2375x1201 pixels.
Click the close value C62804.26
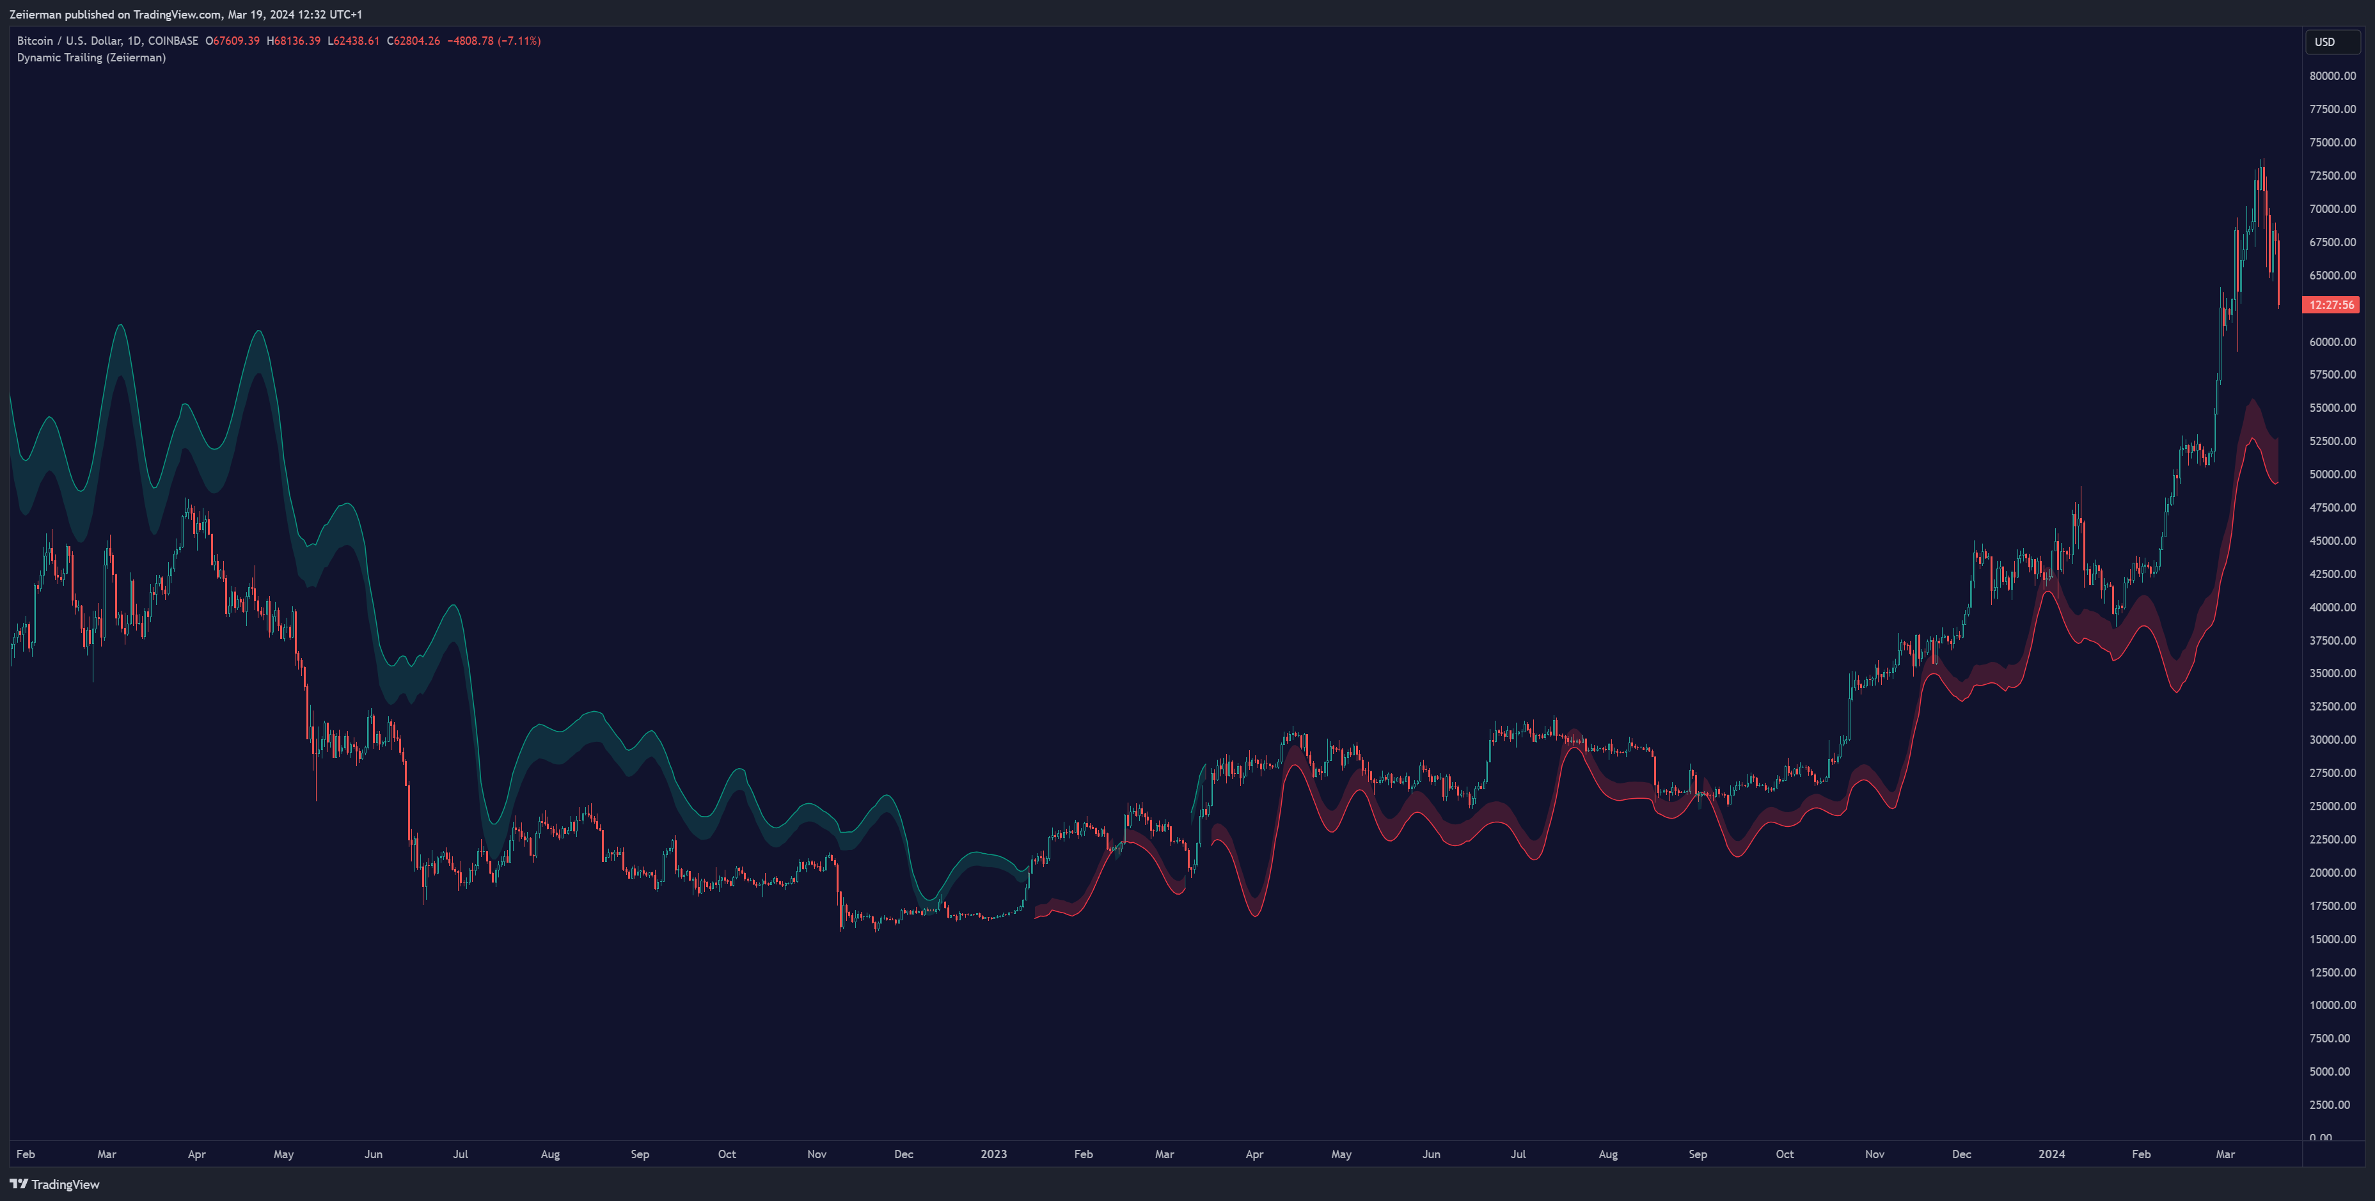(x=413, y=40)
